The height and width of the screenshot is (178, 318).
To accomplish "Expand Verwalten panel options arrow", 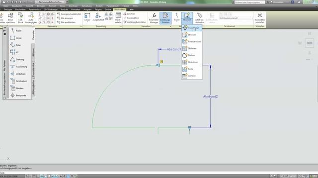I will (x=170, y=26).
